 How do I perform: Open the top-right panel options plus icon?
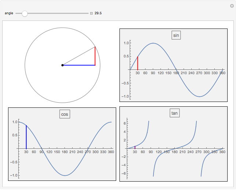pos(231,5)
